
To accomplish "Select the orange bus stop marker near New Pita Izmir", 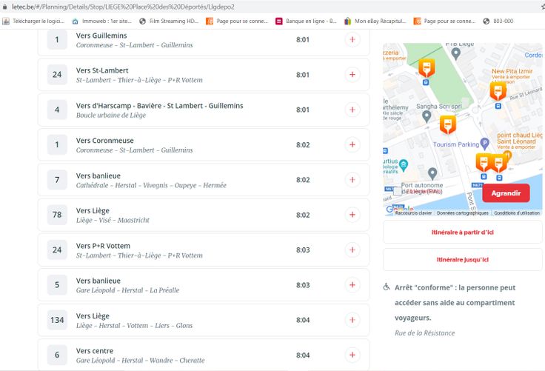I will [498, 90].
